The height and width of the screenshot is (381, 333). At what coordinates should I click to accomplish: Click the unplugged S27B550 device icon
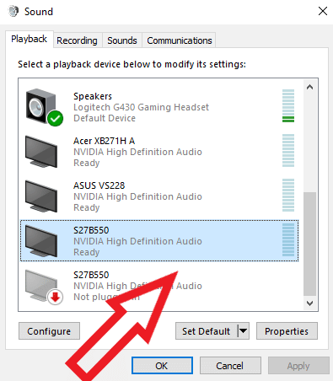(44, 287)
